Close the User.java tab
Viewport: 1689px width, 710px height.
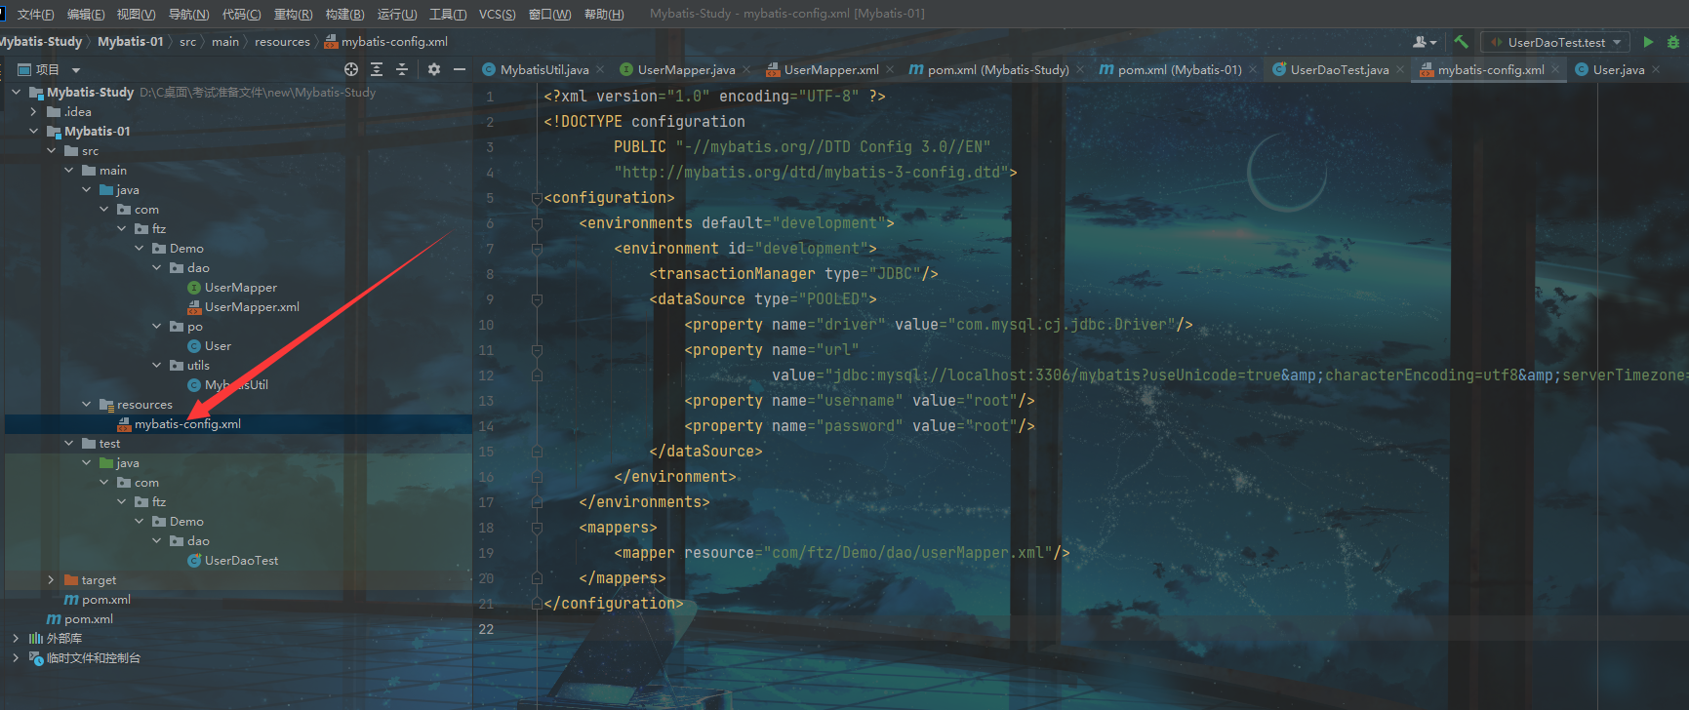click(1656, 69)
